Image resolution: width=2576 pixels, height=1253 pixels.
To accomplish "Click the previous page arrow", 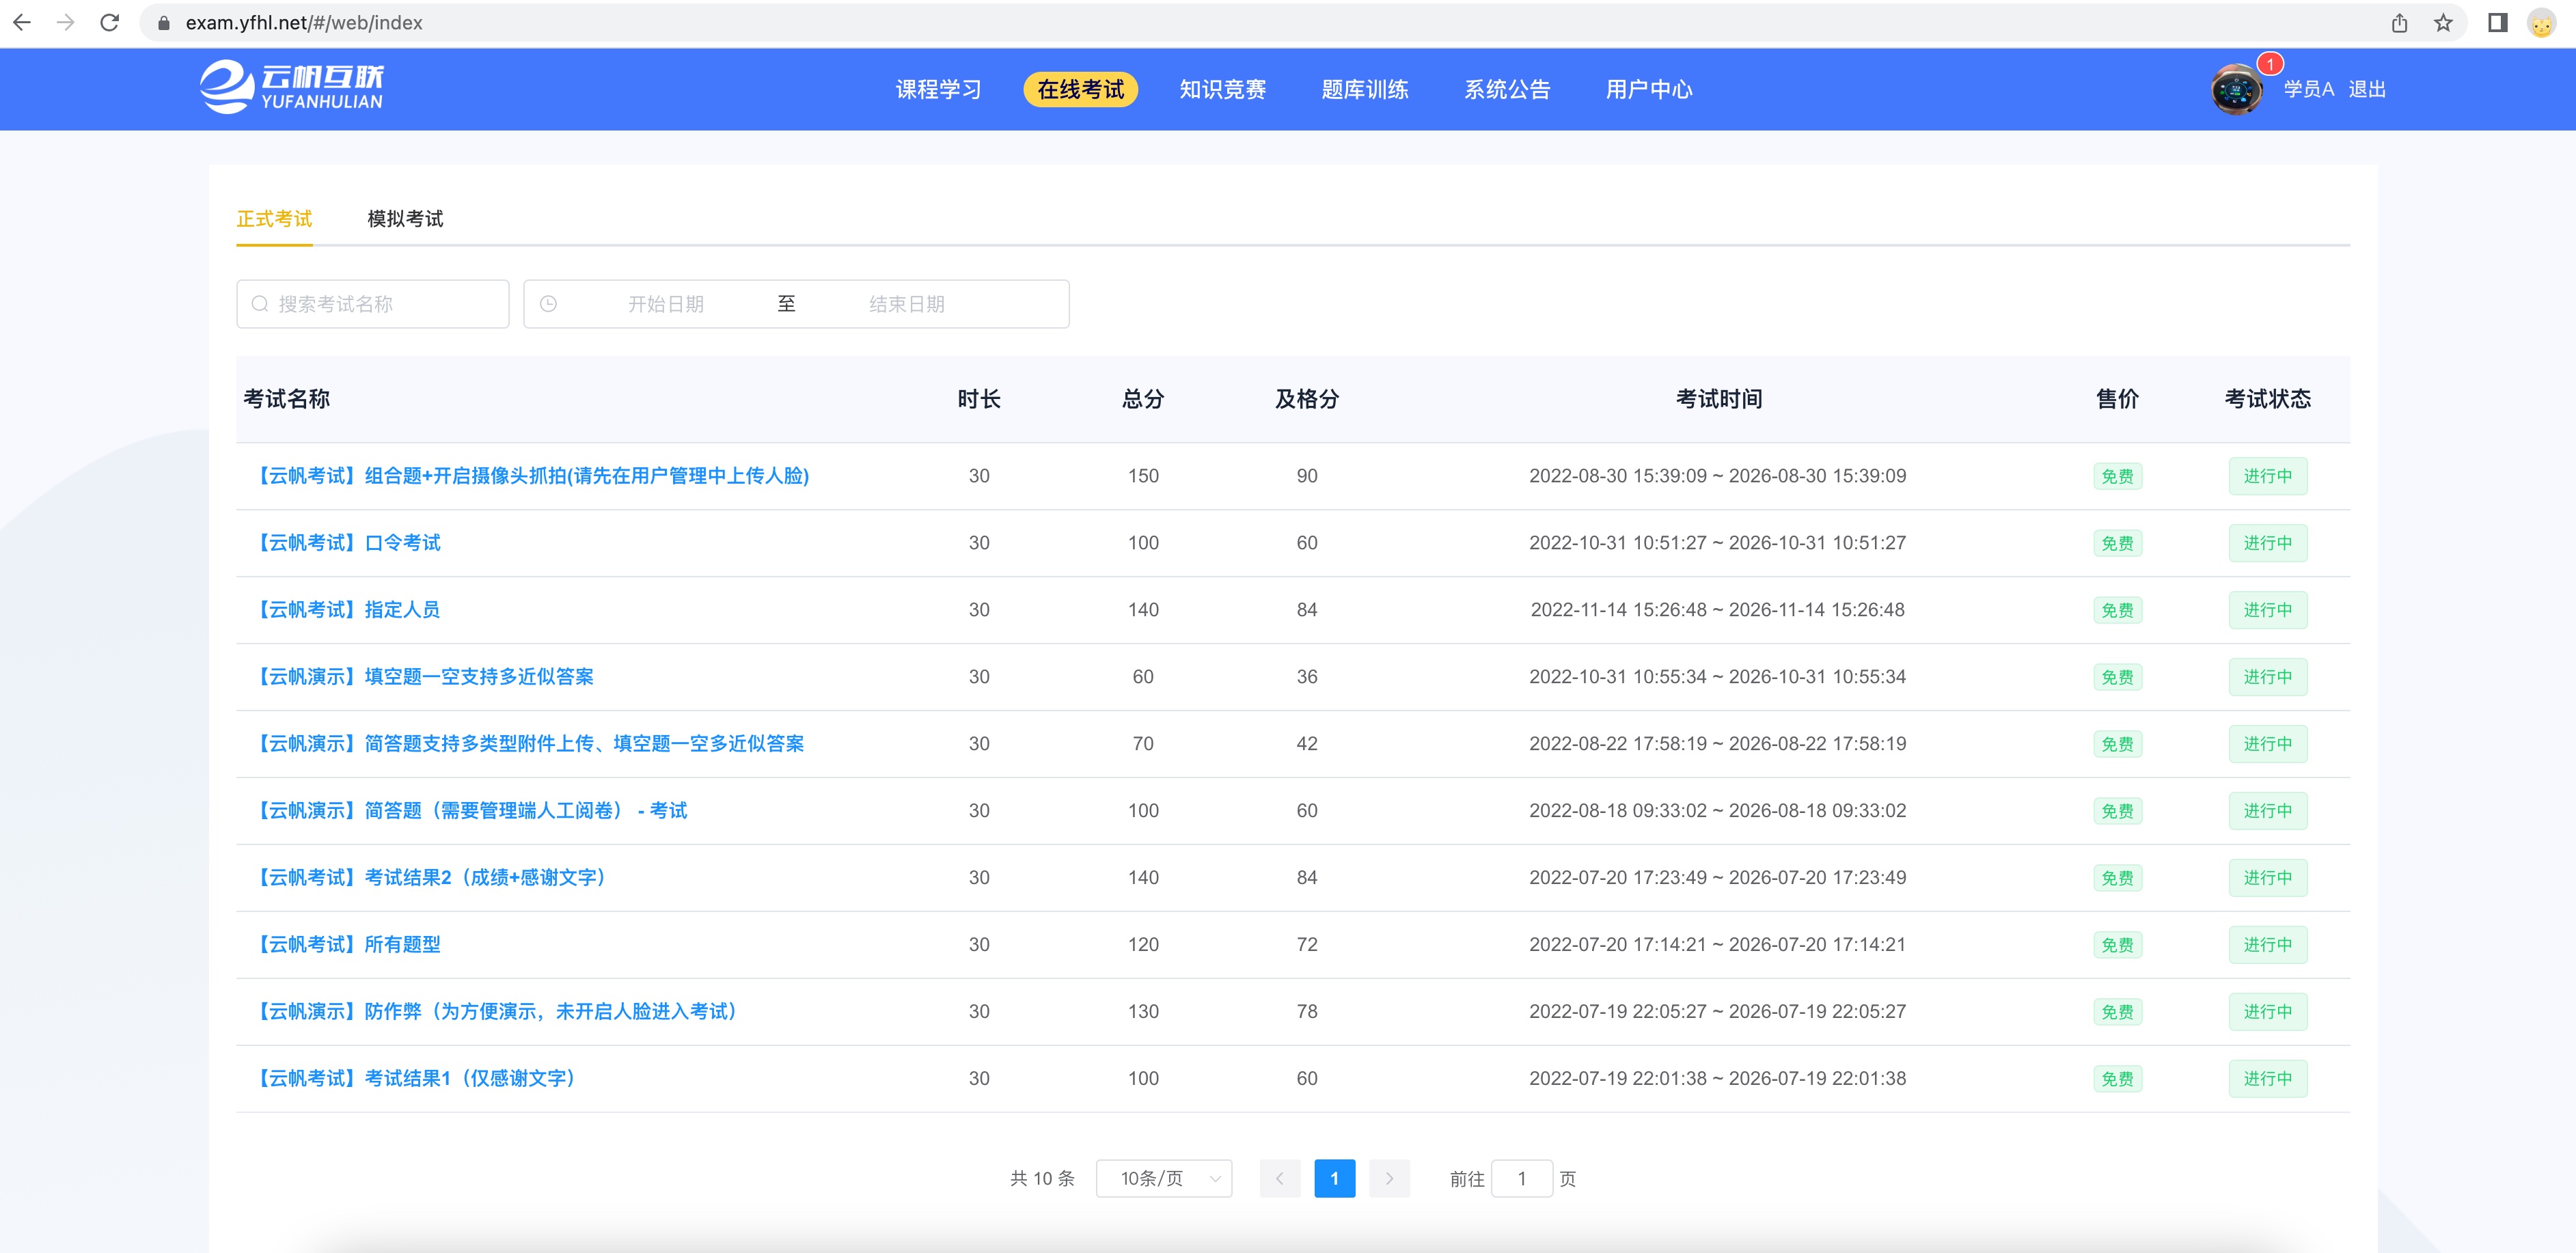I will point(1280,1179).
